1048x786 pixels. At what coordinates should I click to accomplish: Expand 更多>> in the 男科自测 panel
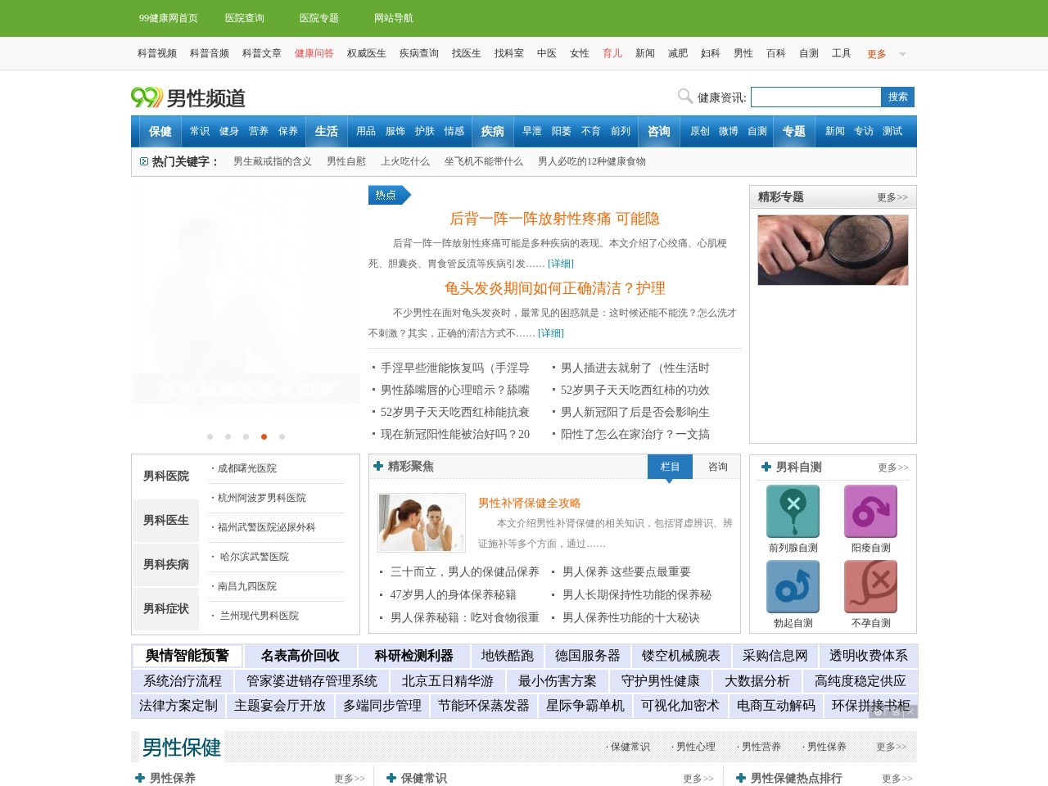892,467
